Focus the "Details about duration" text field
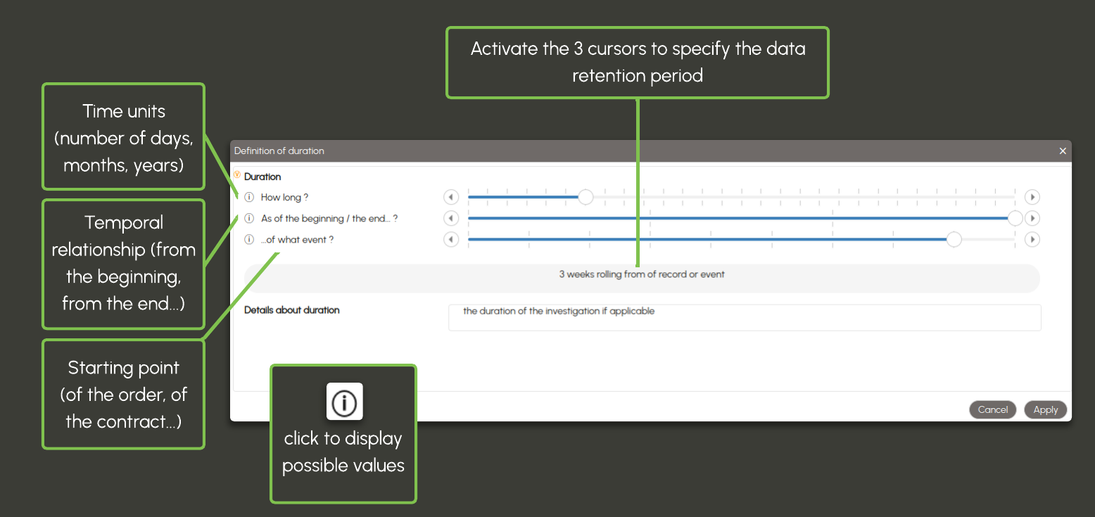 point(744,318)
